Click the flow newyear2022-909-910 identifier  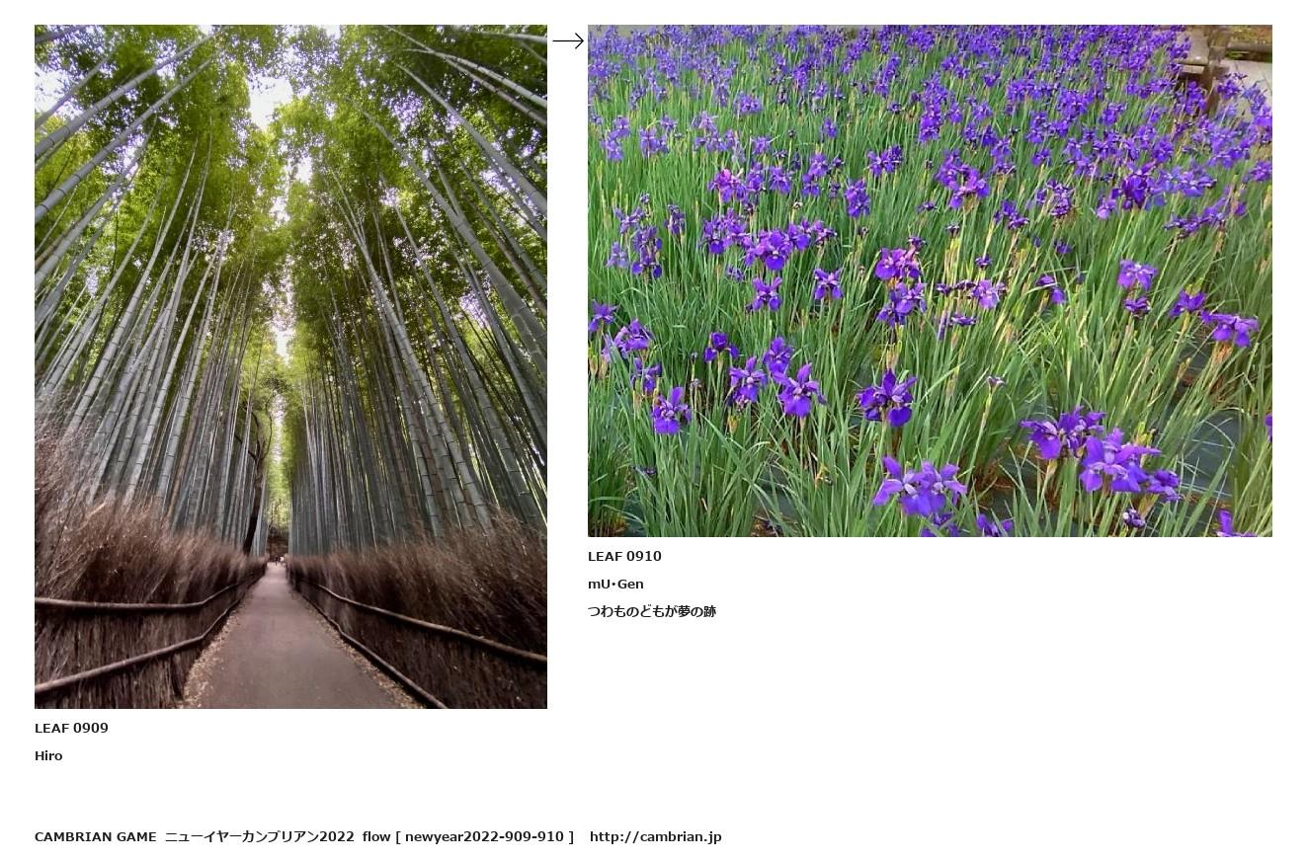[468, 836]
